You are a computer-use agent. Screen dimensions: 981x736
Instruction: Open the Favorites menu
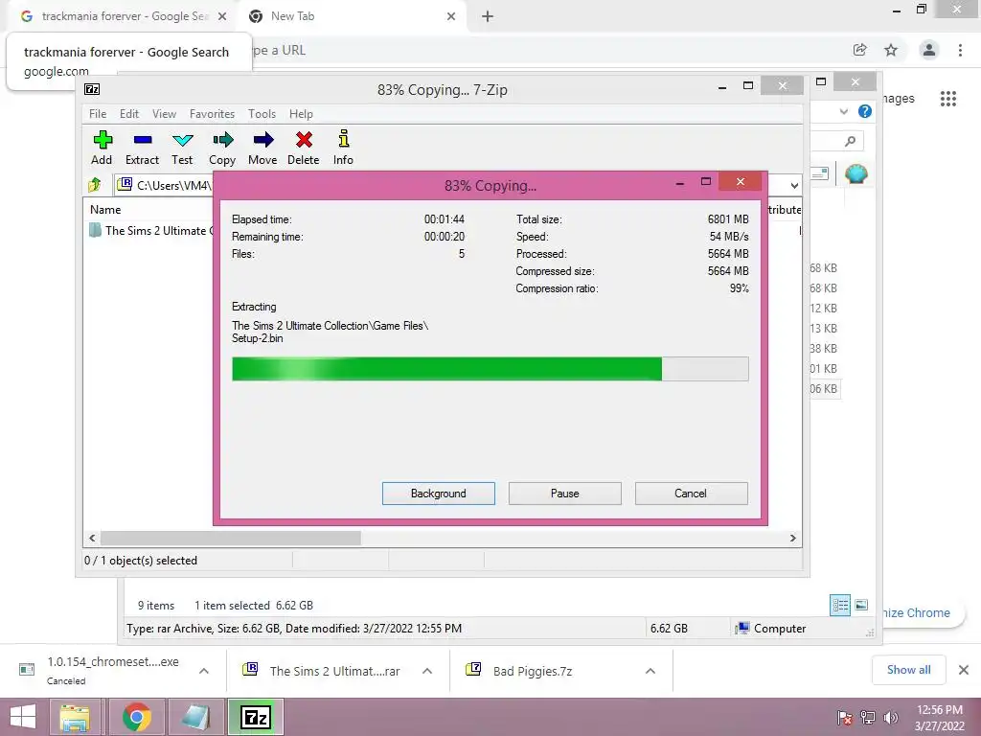click(212, 114)
